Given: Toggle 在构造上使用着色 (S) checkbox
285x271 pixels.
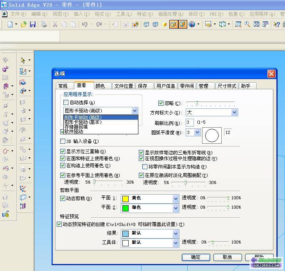Looking at the screenshot, I should [x=63, y=165].
